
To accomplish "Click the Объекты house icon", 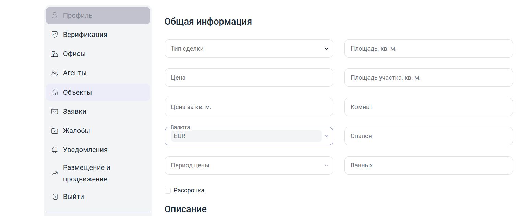I will pos(55,92).
